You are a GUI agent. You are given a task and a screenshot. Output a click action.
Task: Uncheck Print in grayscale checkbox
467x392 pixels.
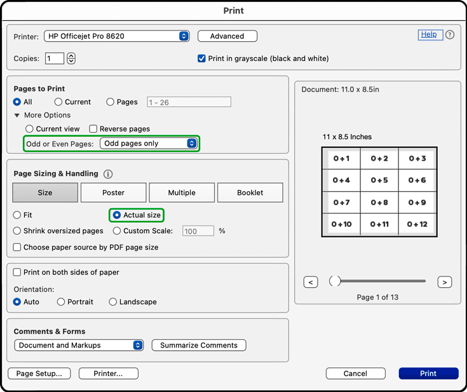coord(201,58)
